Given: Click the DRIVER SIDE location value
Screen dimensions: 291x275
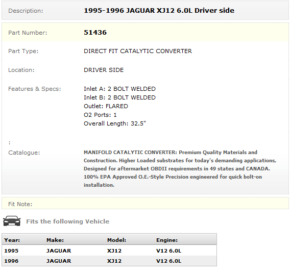Looking at the screenshot, I should 104,70.
